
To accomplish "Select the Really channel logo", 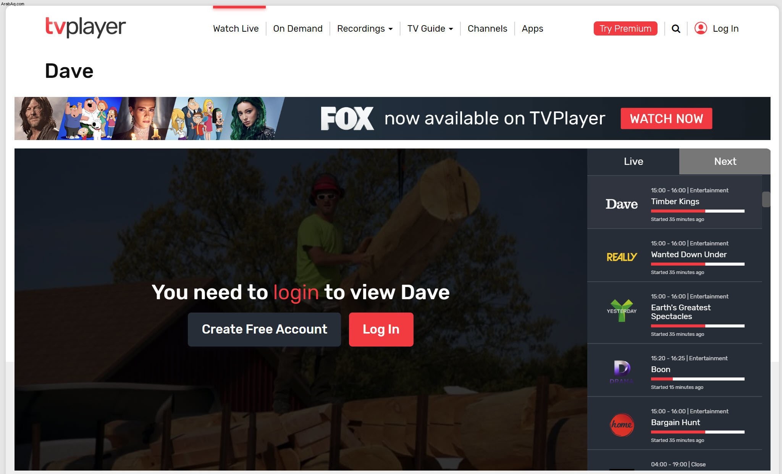I will [x=622, y=257].
